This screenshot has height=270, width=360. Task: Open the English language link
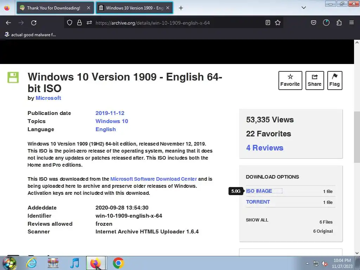tap(105, 129)
